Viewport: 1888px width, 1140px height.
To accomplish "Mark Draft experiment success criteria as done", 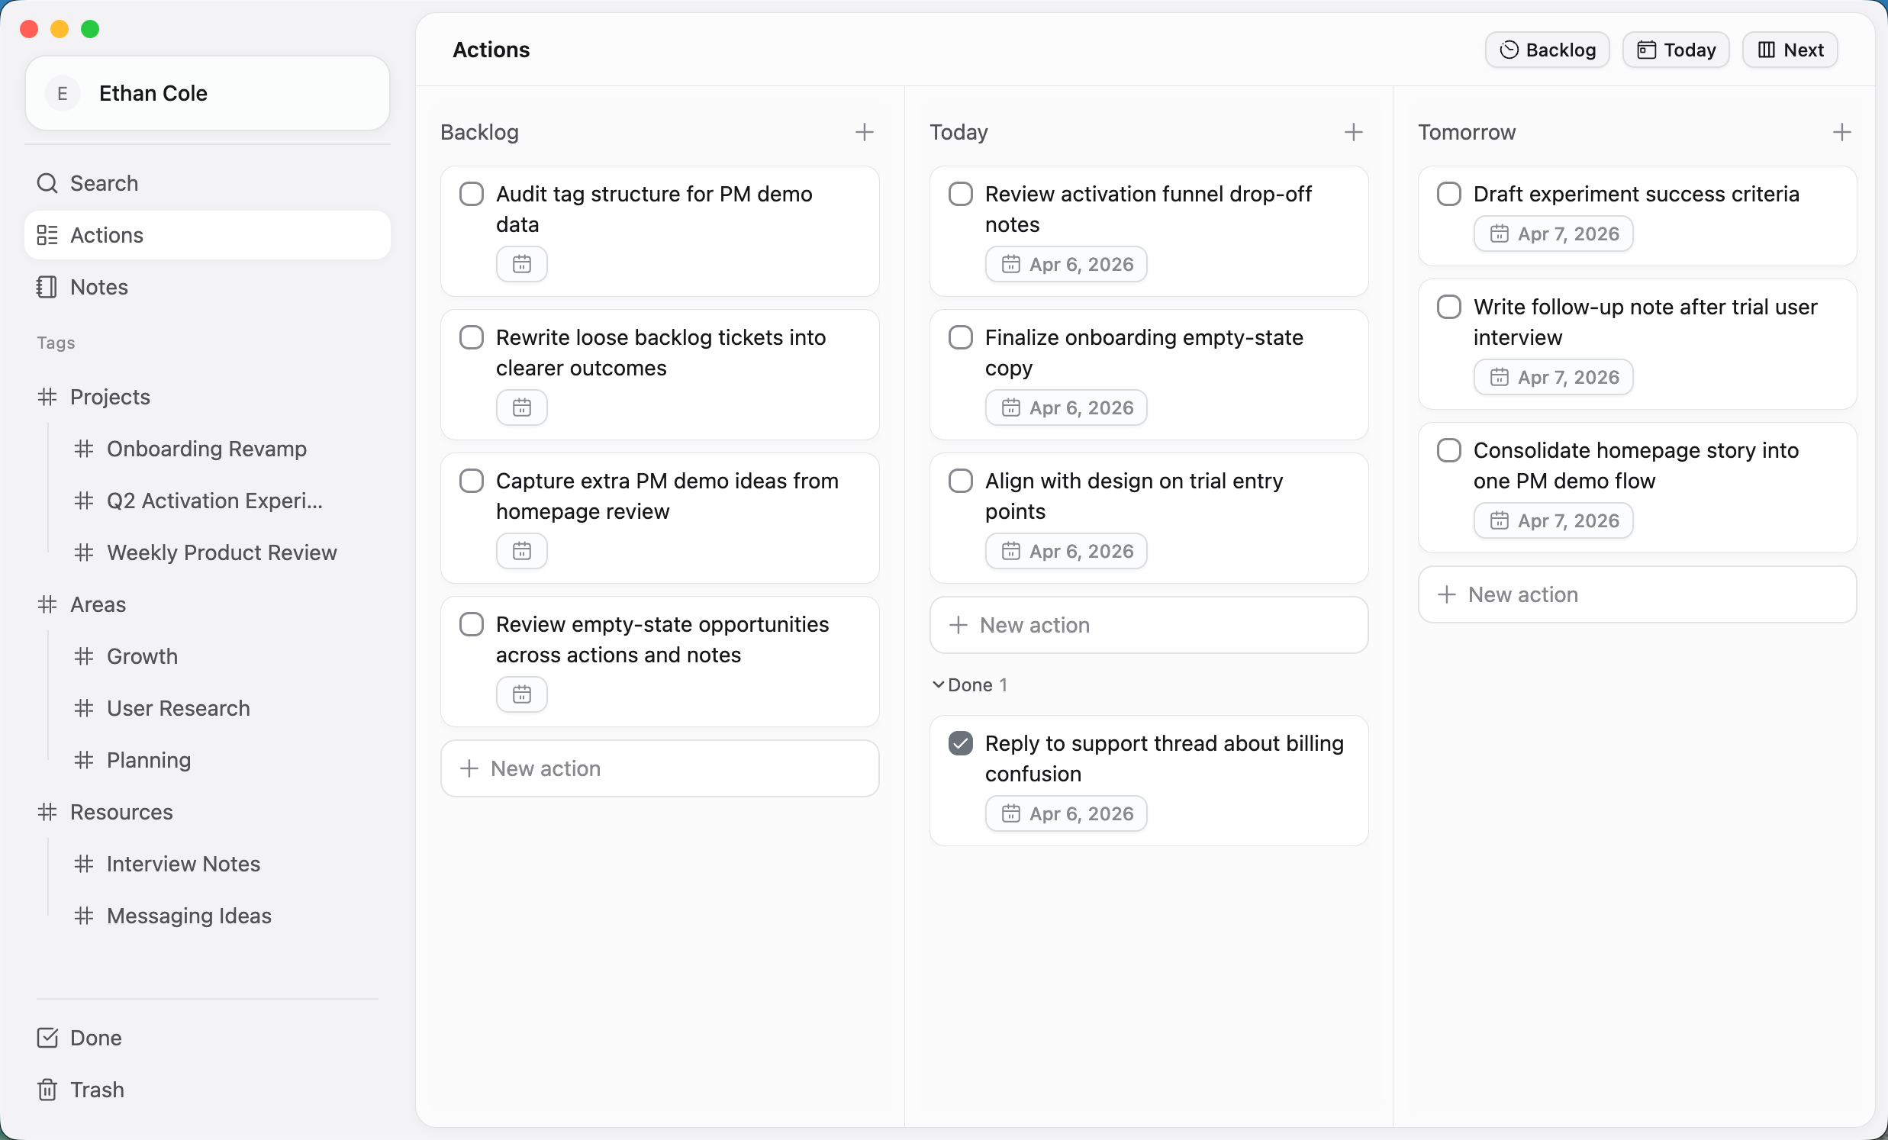I will (1448, 193).
